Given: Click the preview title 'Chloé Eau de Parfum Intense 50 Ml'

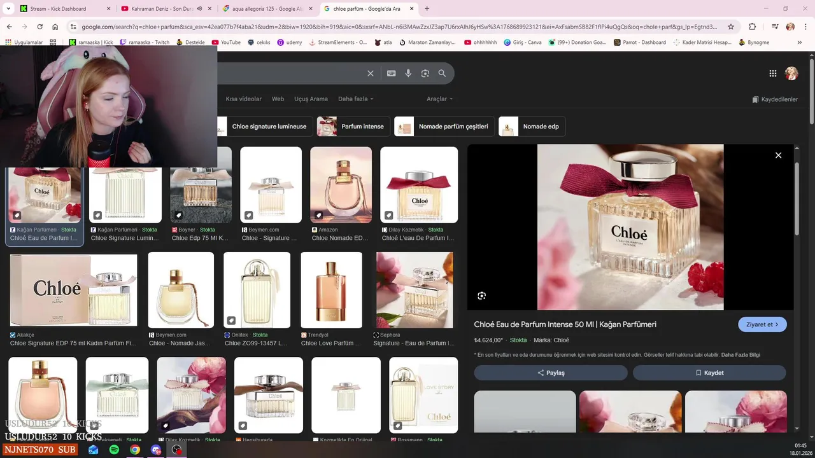Looking at the screenshot, I should pyautogui.click(x=565, y=324).
